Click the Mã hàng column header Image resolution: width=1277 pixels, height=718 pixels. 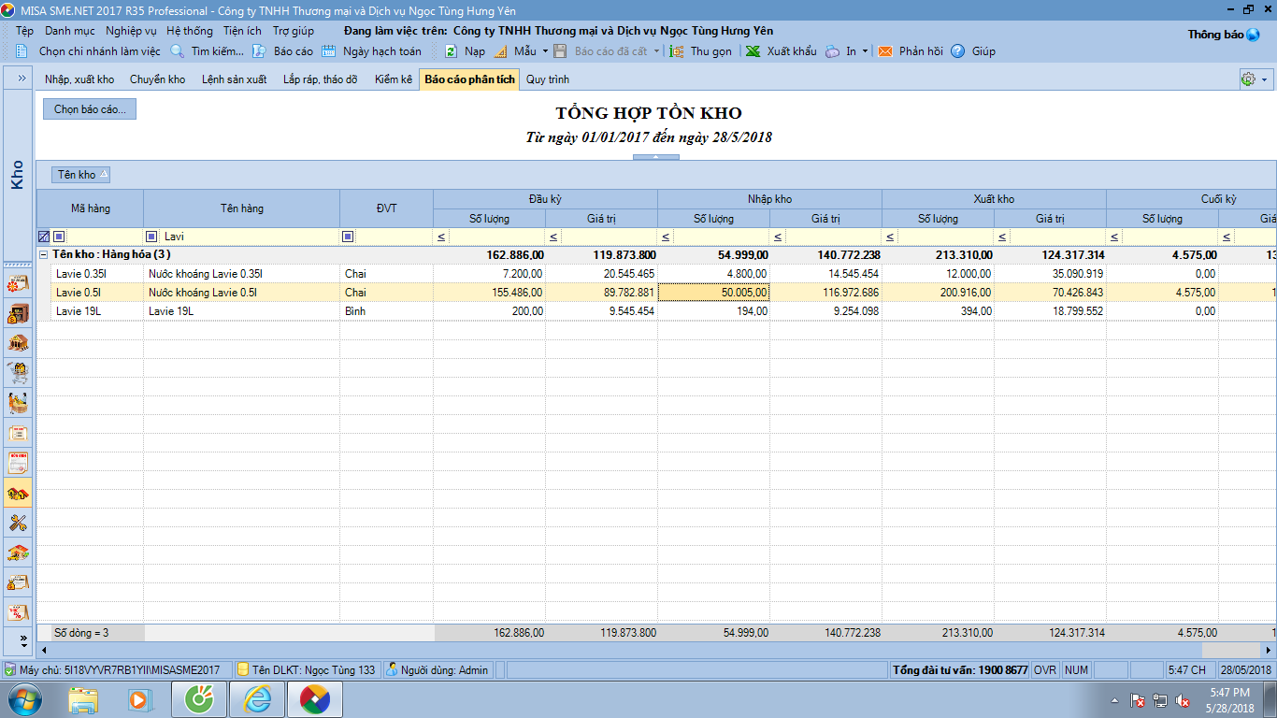(x=90, y=208)
